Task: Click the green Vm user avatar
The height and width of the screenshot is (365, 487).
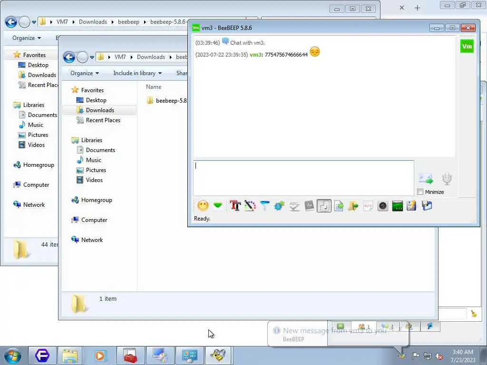Action: click(467, 46)
